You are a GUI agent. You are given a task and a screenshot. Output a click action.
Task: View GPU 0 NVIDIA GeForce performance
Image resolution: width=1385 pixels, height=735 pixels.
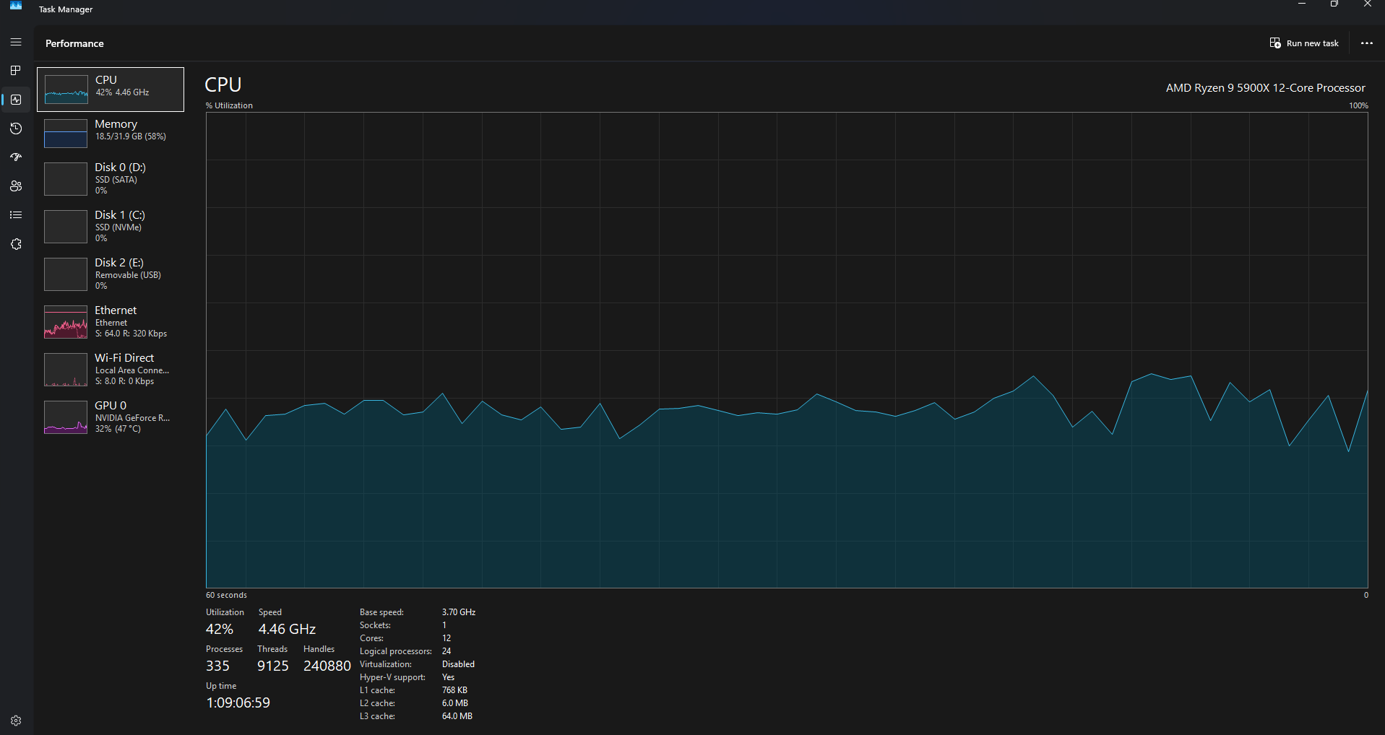[111, 417]
